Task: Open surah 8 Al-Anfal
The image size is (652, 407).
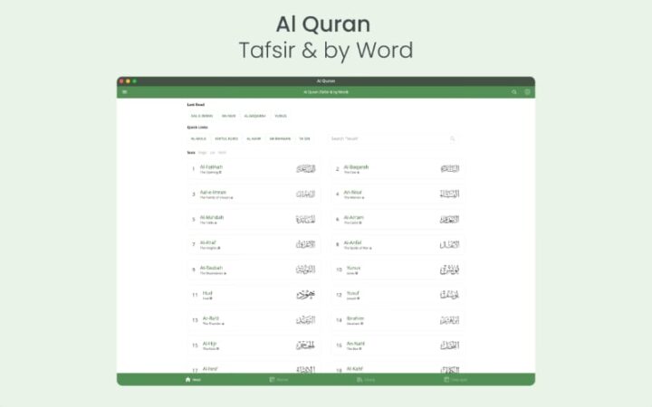Action: pos(398,244)
